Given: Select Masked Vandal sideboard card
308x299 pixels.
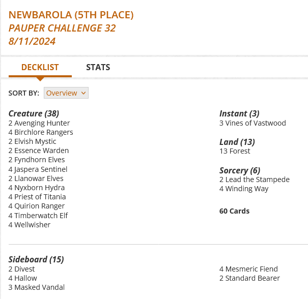Looking at the screenshot, I should click(x=39, y=287).
